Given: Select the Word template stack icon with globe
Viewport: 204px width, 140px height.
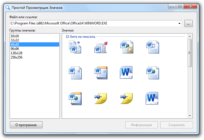Looking at the screenshot, I should (75, 99).
